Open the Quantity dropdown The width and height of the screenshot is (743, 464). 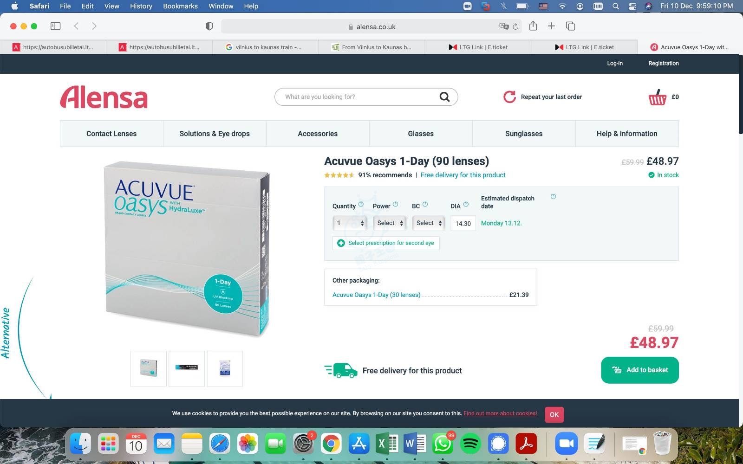click(x=350, y=223)
